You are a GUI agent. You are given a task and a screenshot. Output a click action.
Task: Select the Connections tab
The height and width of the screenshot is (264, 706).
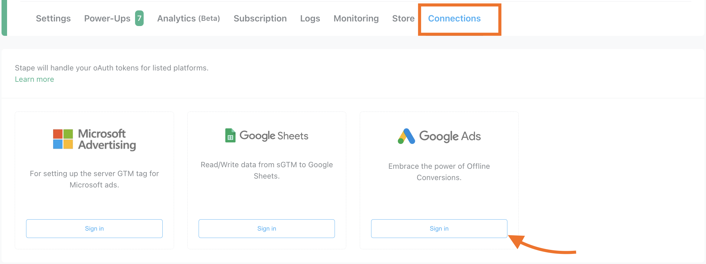click(x=454, y=18)
